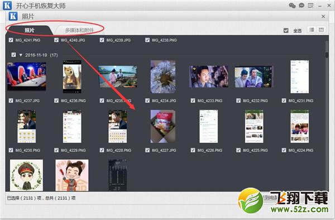Open the WeChat contact icon in title bar
Image resolution: width=335 pixels, height=220 pixels.
tap(292, 6)
